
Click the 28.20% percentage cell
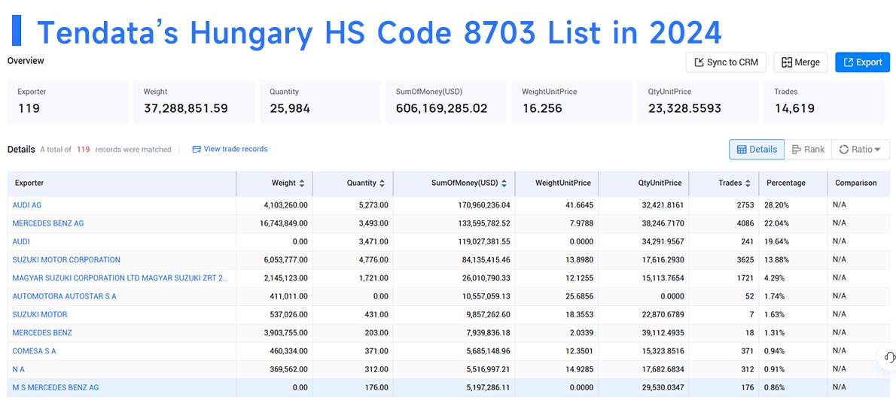click(776, 205)
